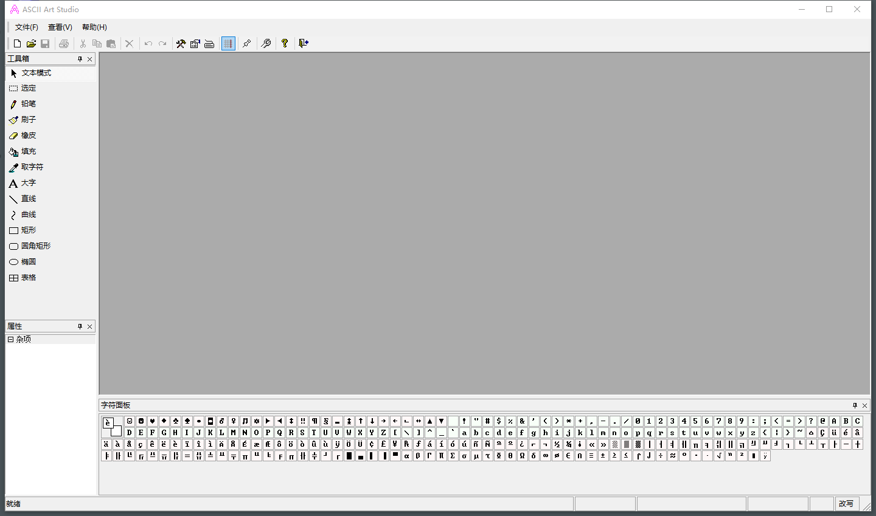
Task: Click the Open folder icon in toolbar
Action: pos(31,44)
